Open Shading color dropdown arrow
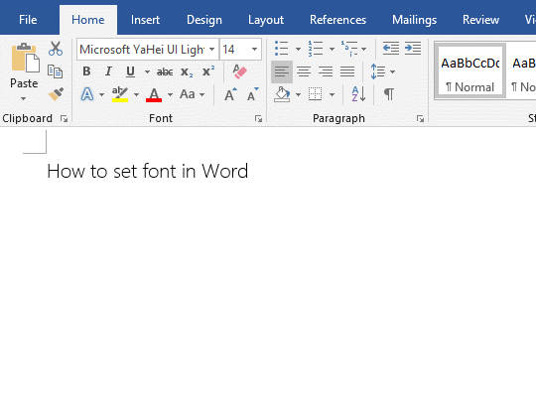The image size is (536, 417). [298, 94]
